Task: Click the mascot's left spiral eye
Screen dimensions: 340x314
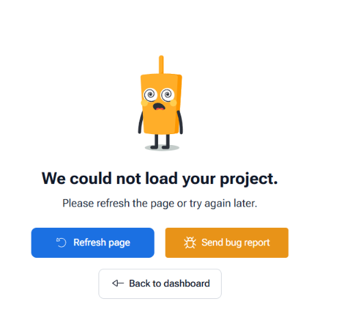Action: tap(151, 94)
